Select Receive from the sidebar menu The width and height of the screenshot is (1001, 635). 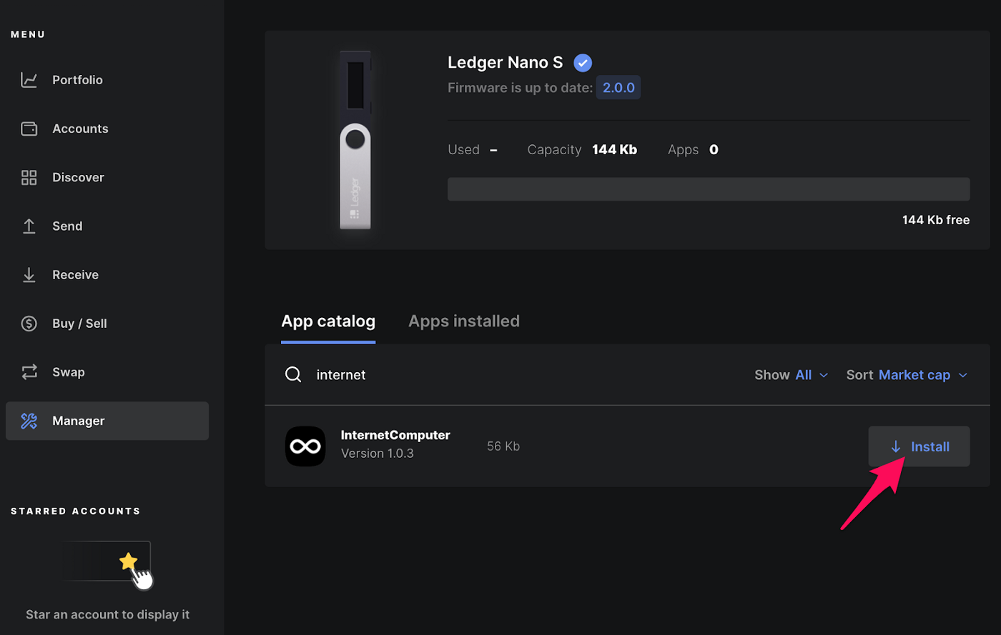(107, 275)
